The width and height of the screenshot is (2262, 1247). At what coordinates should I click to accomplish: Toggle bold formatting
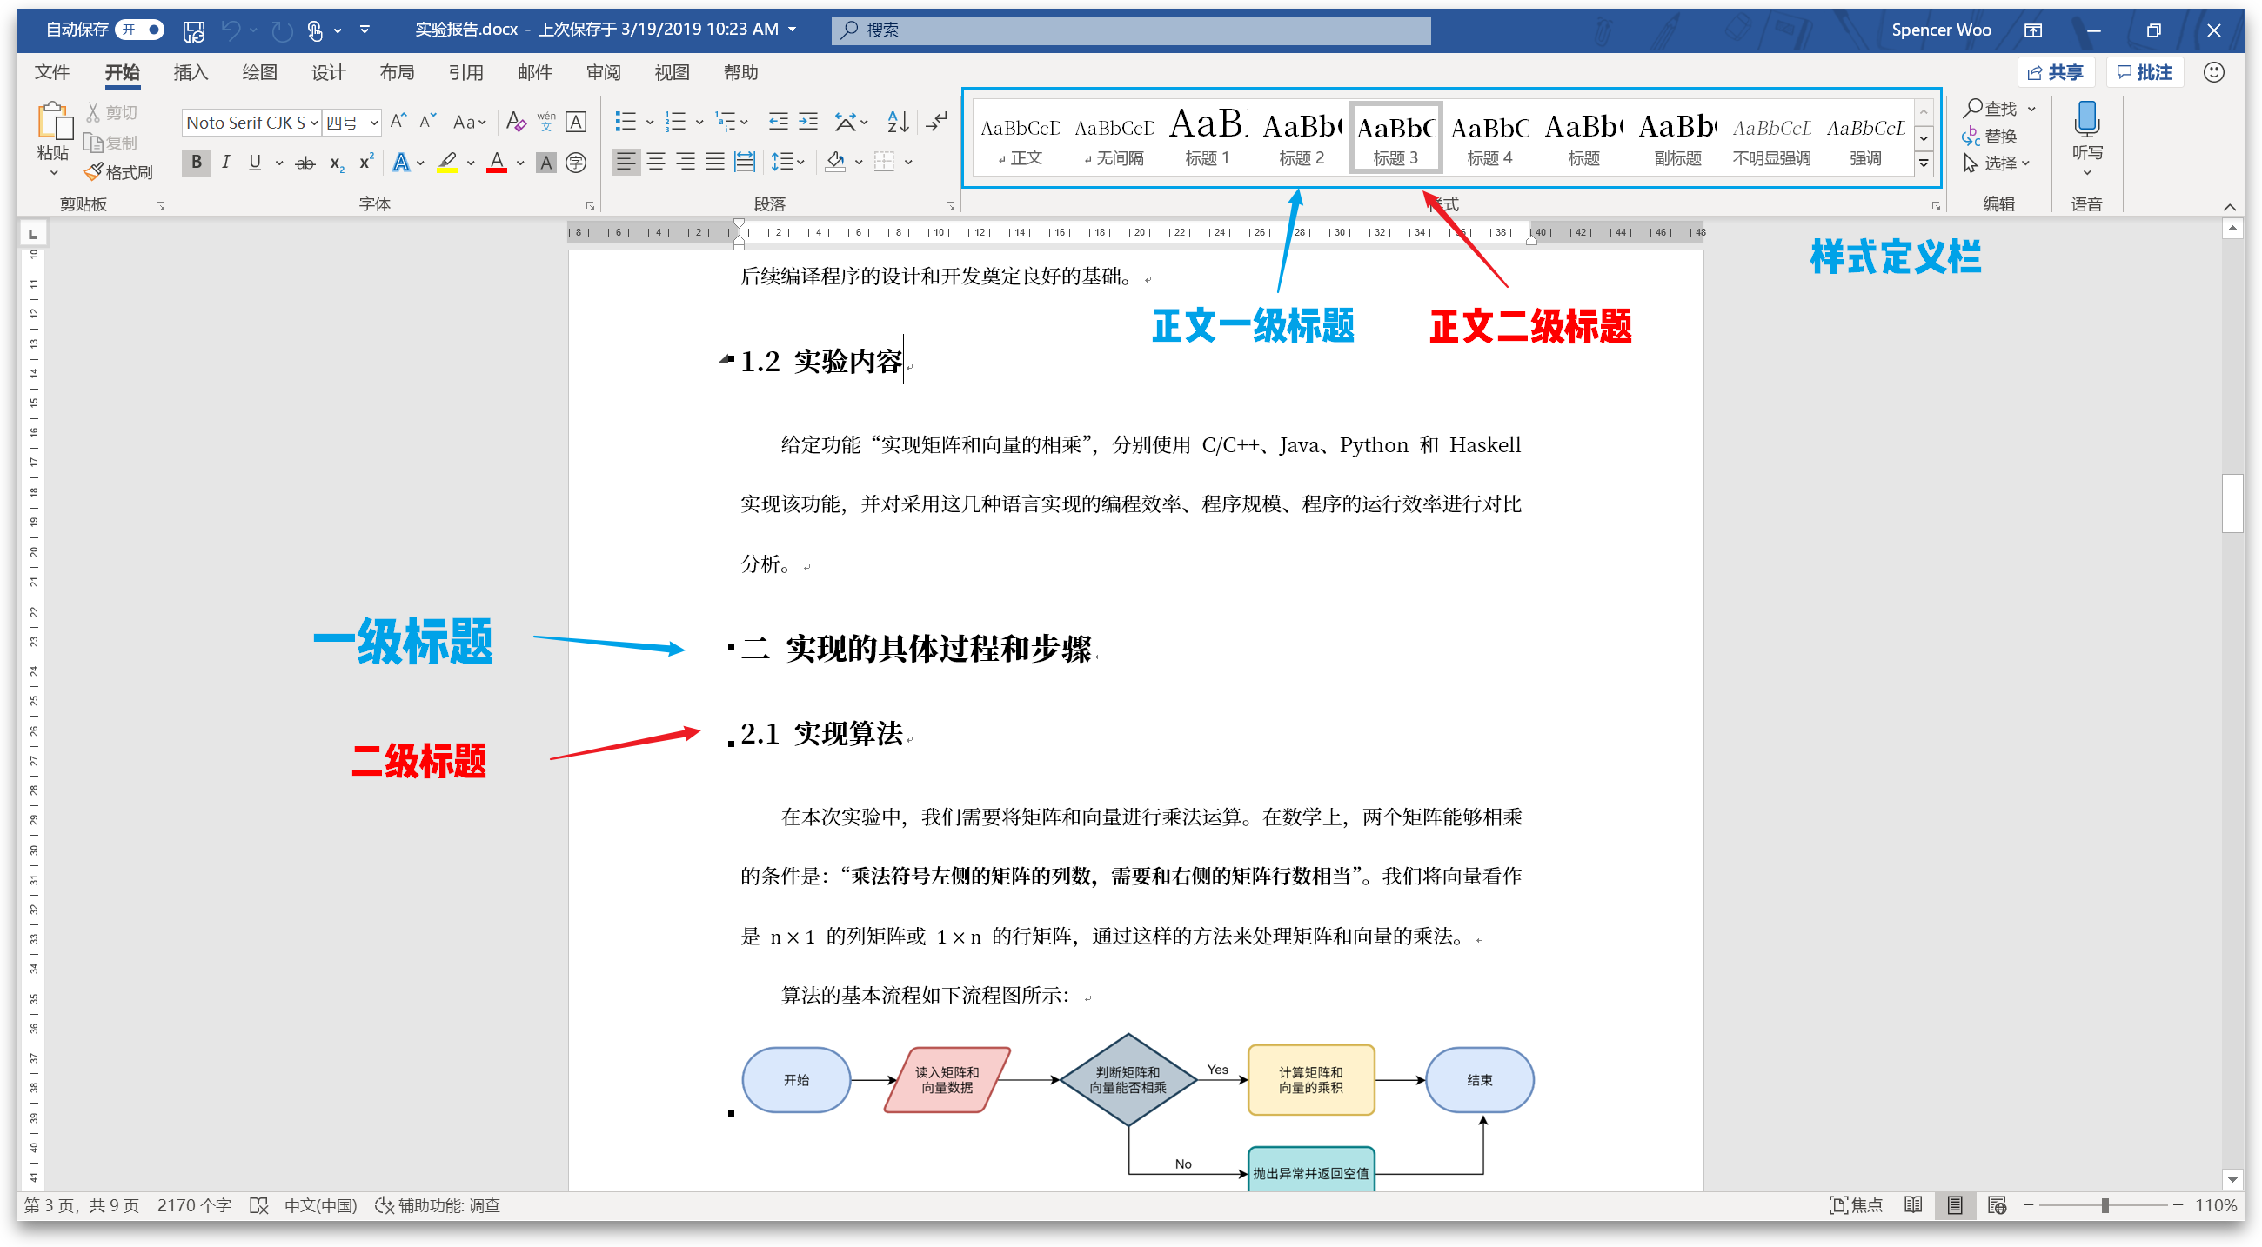[x=196, y=163]
